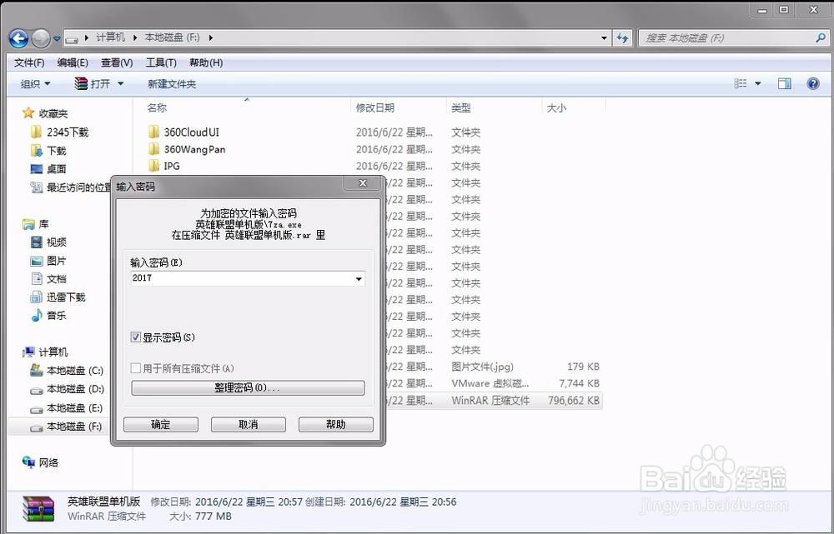Click 新建文件夹 in the toolbar
The height and width of the screenshot is (534, 834).
[172, 83]
